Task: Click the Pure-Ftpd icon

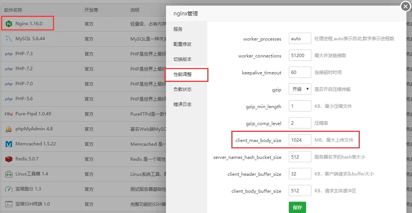Action: 9,114
